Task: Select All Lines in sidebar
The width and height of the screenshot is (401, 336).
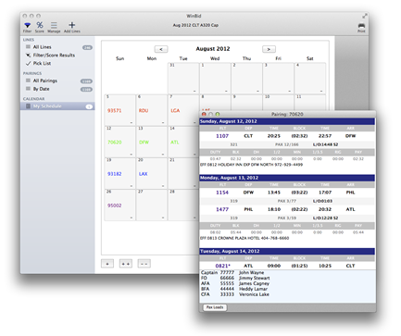Action: 43,47
